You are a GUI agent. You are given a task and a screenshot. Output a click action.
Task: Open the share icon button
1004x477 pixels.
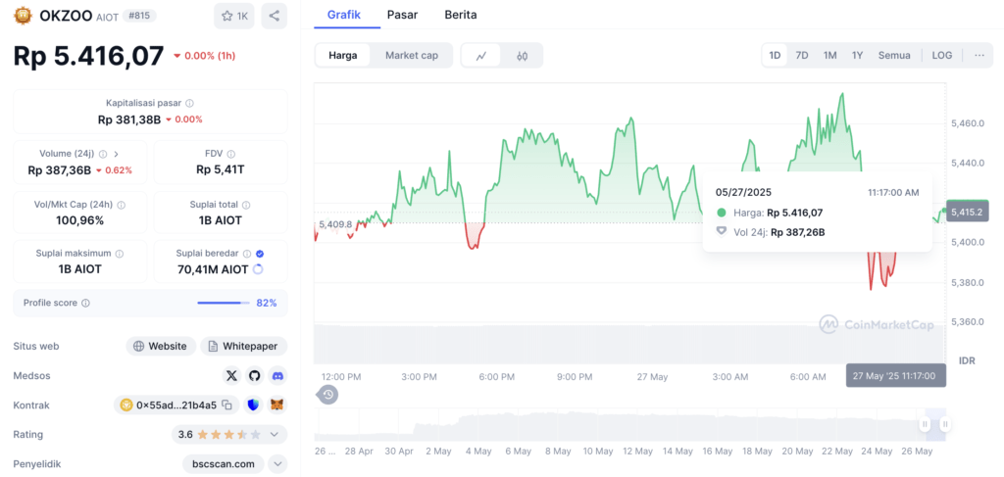point(275,16)
